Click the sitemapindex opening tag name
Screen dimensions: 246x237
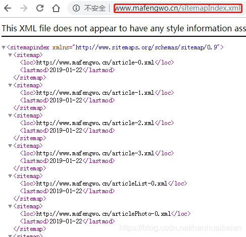click(x=30, y=47)
